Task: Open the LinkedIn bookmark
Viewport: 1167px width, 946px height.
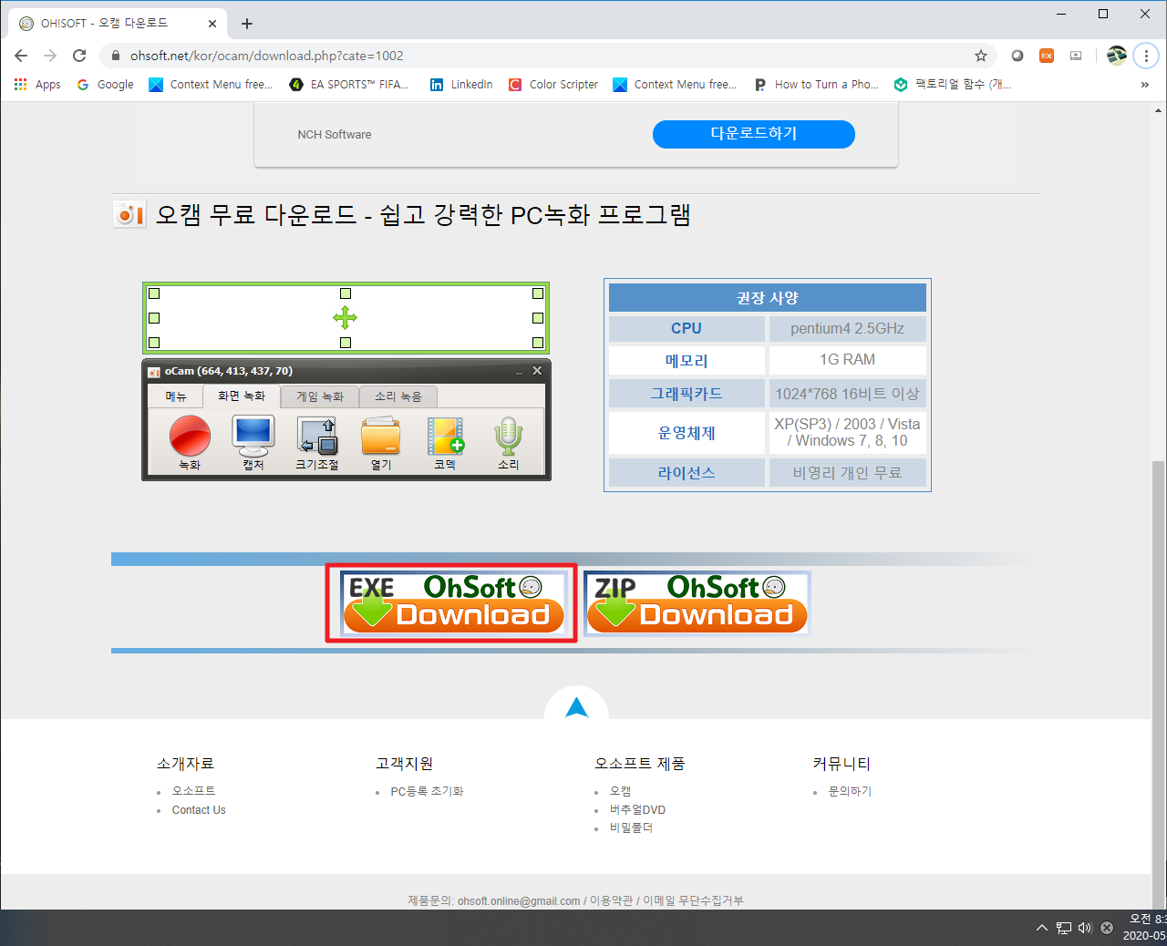Action: (461, 84)
